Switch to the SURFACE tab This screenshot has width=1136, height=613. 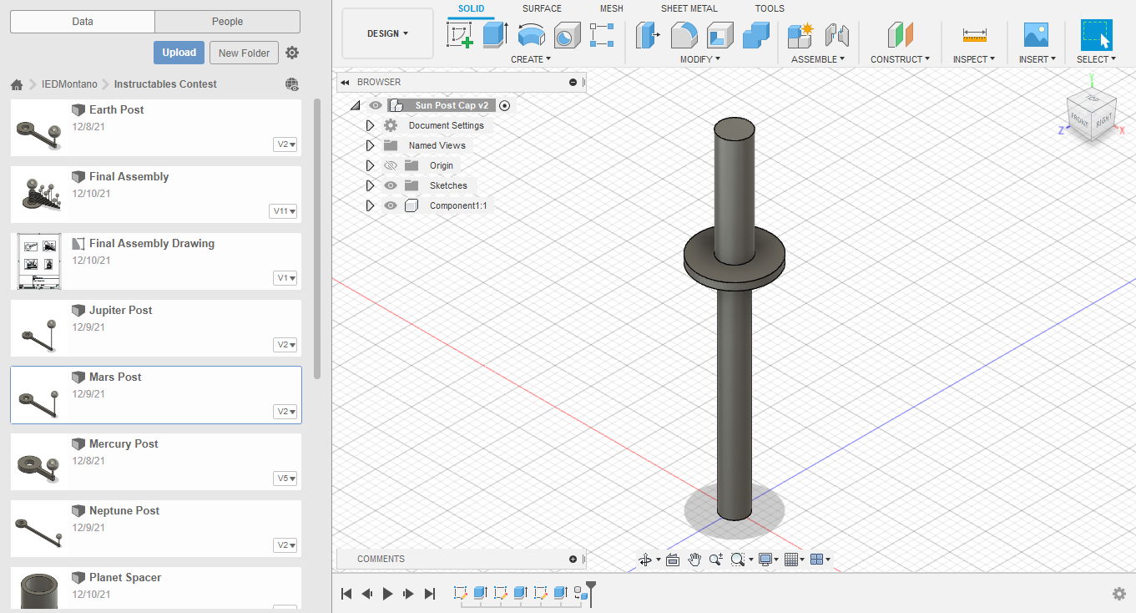(542, 8)
